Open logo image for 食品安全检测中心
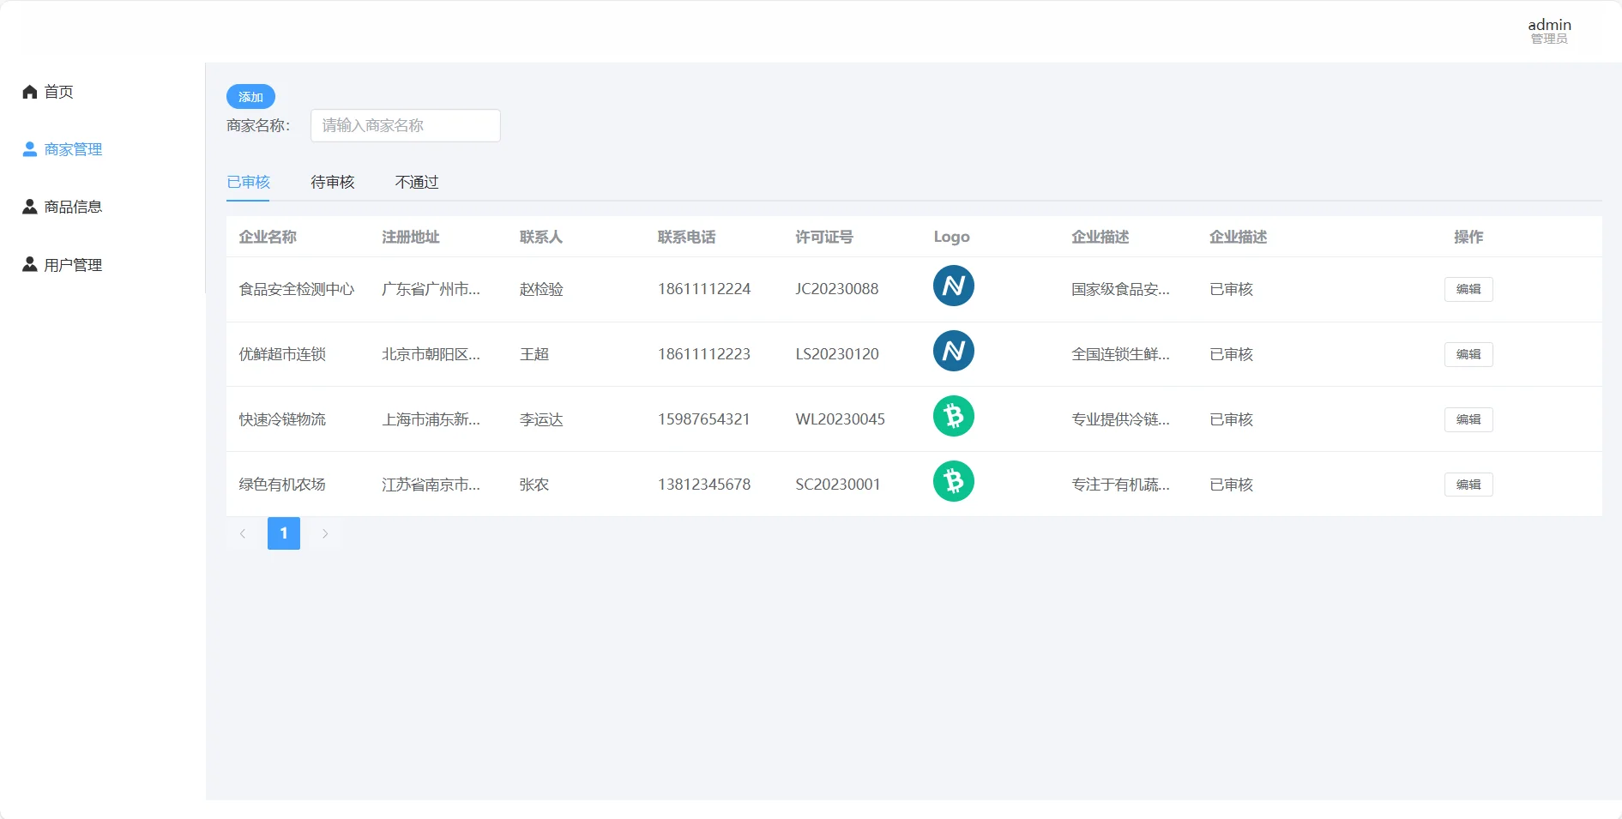 (954, 286)
